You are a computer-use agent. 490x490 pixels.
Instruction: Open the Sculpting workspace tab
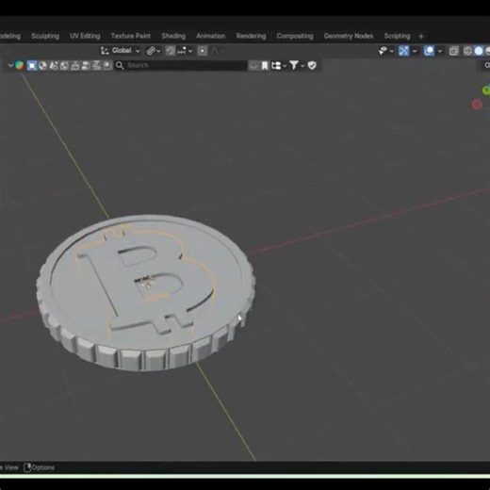45,36
